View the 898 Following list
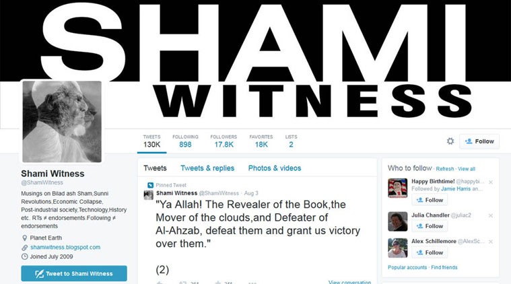 coord(185,141)
